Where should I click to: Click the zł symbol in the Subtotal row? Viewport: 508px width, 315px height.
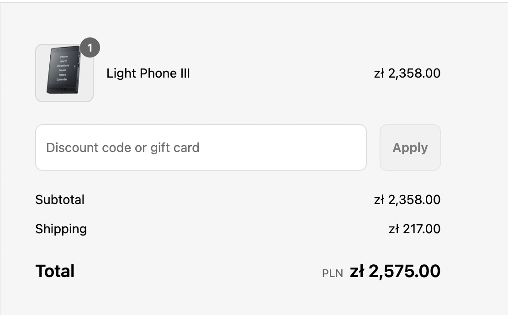click(x=379, y=200)
